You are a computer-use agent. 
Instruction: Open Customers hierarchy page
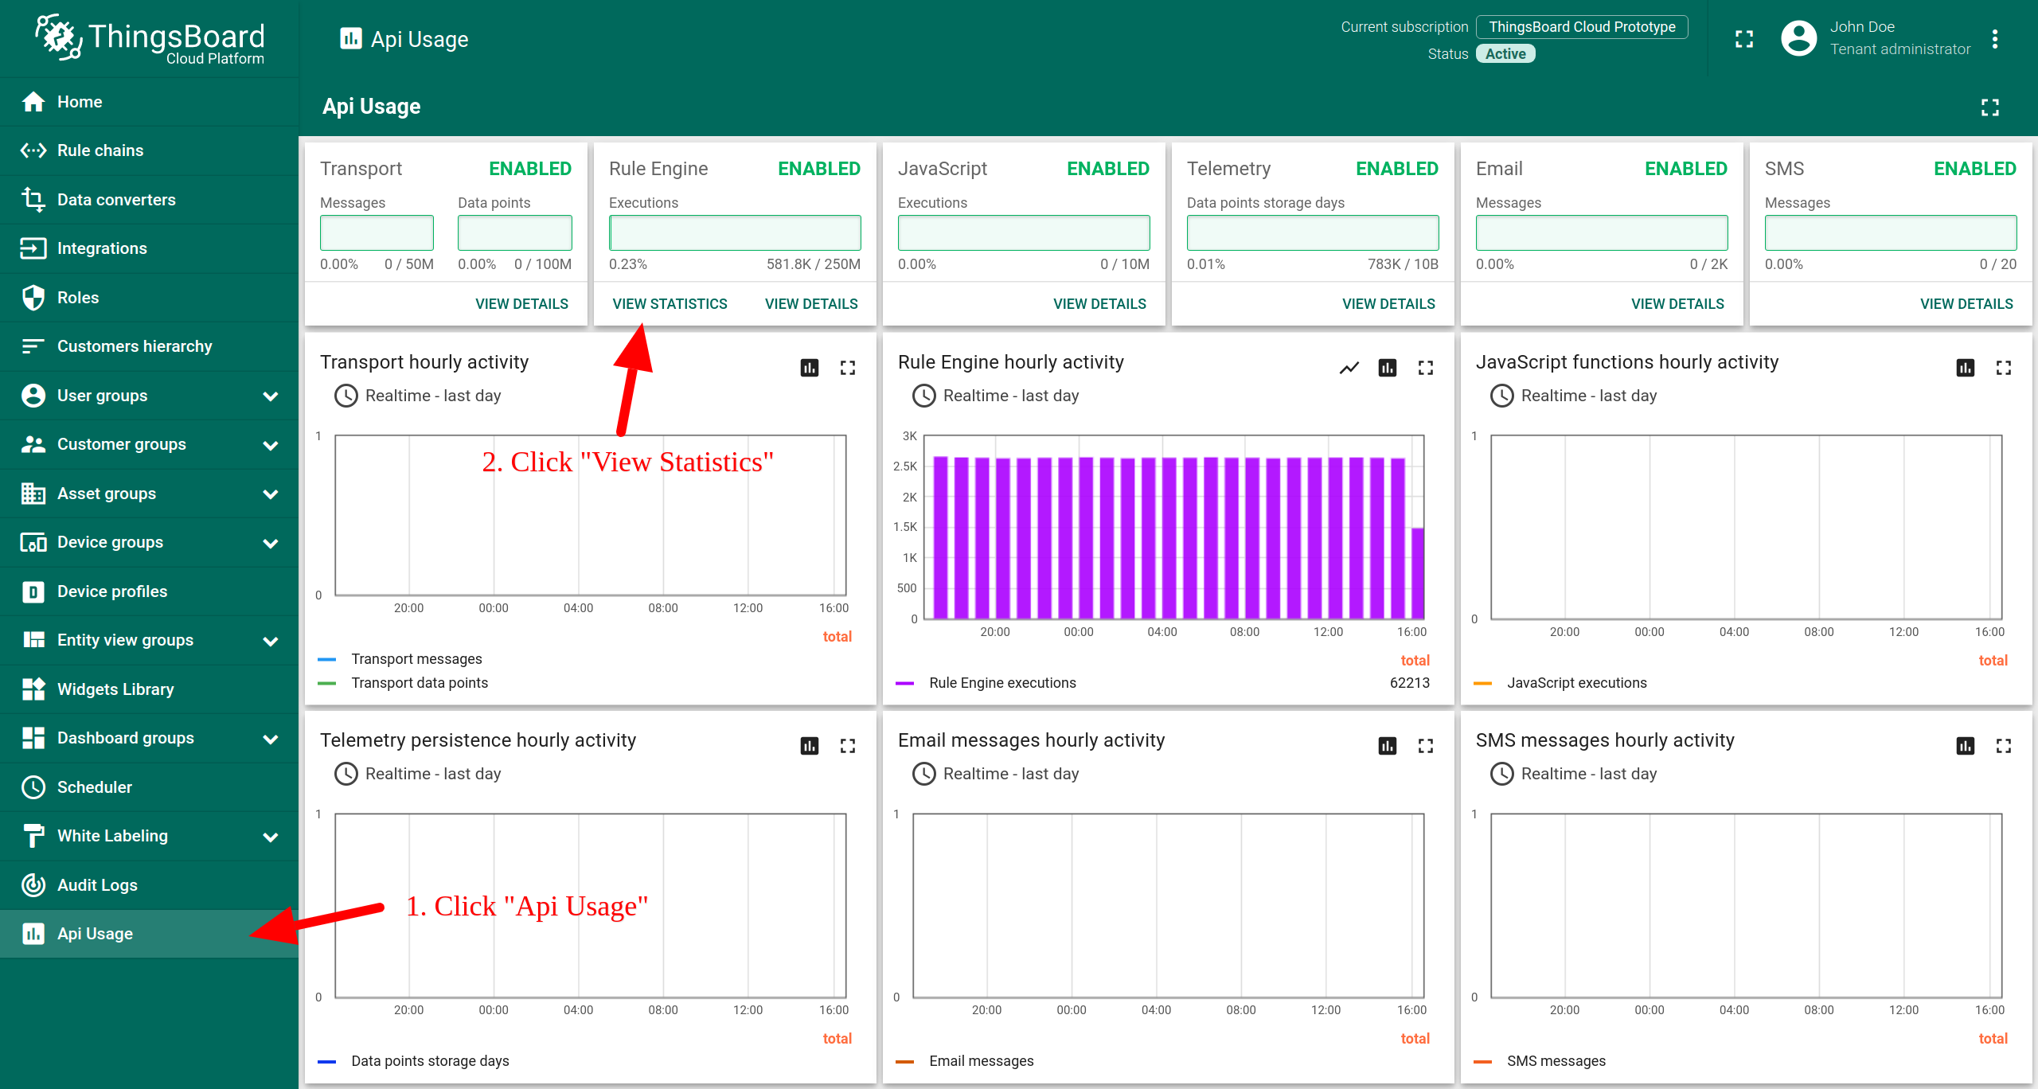point(149,346)
